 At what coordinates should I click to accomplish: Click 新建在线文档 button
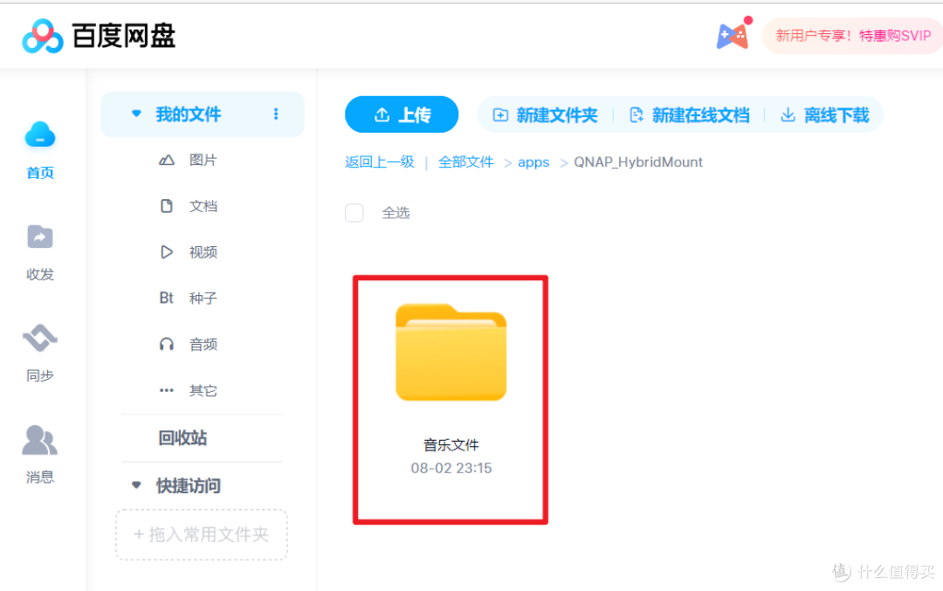point(689,115)
